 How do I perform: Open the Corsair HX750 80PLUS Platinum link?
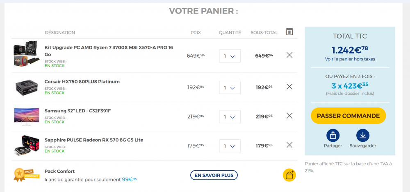[x=82, y=82]
